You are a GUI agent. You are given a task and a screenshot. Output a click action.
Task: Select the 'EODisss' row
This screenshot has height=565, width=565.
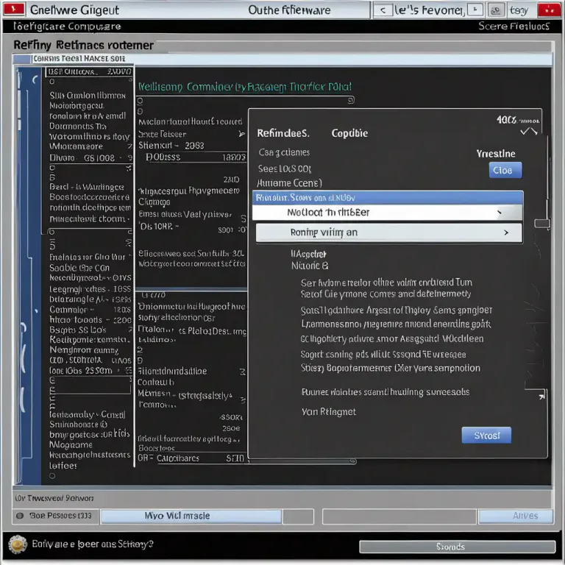pyautogui.click(x=195, y=157)
